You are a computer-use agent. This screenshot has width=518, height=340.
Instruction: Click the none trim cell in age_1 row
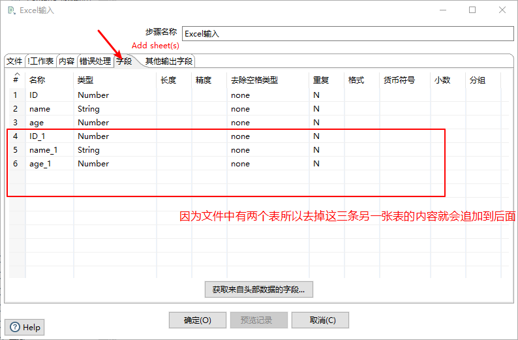click(x=268, y=164)
